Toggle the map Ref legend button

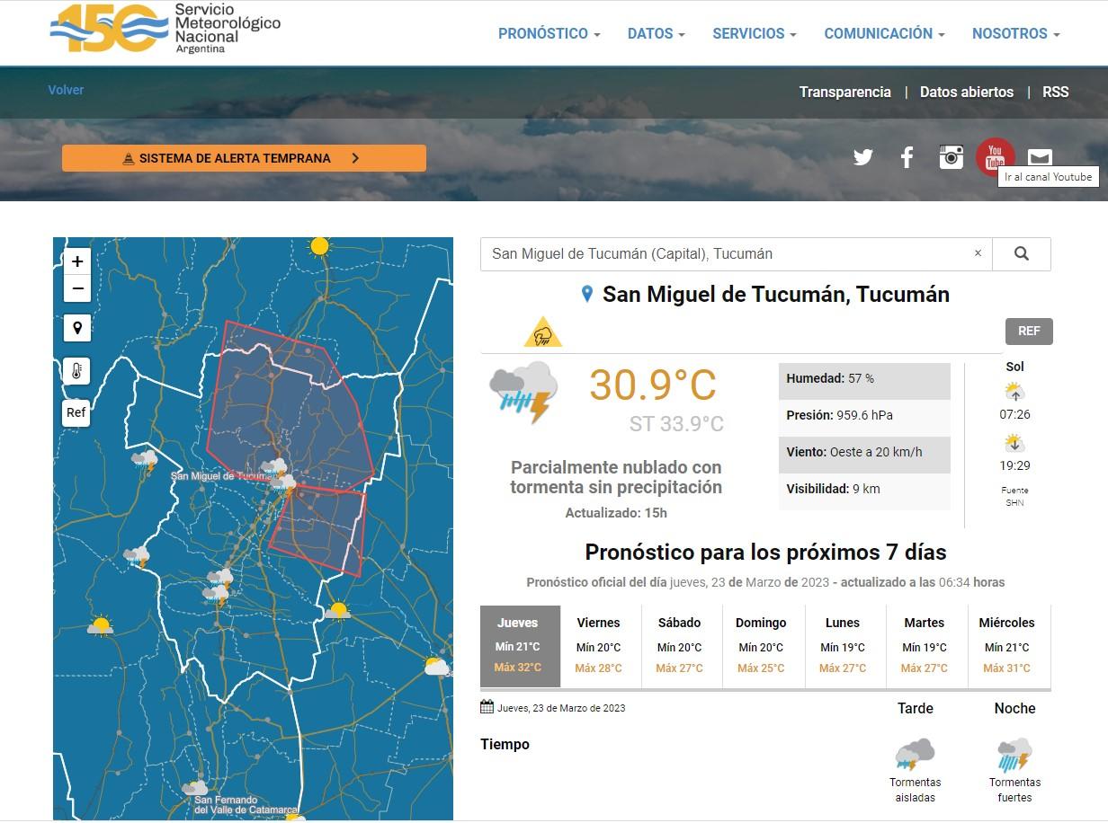coord(76,412)
